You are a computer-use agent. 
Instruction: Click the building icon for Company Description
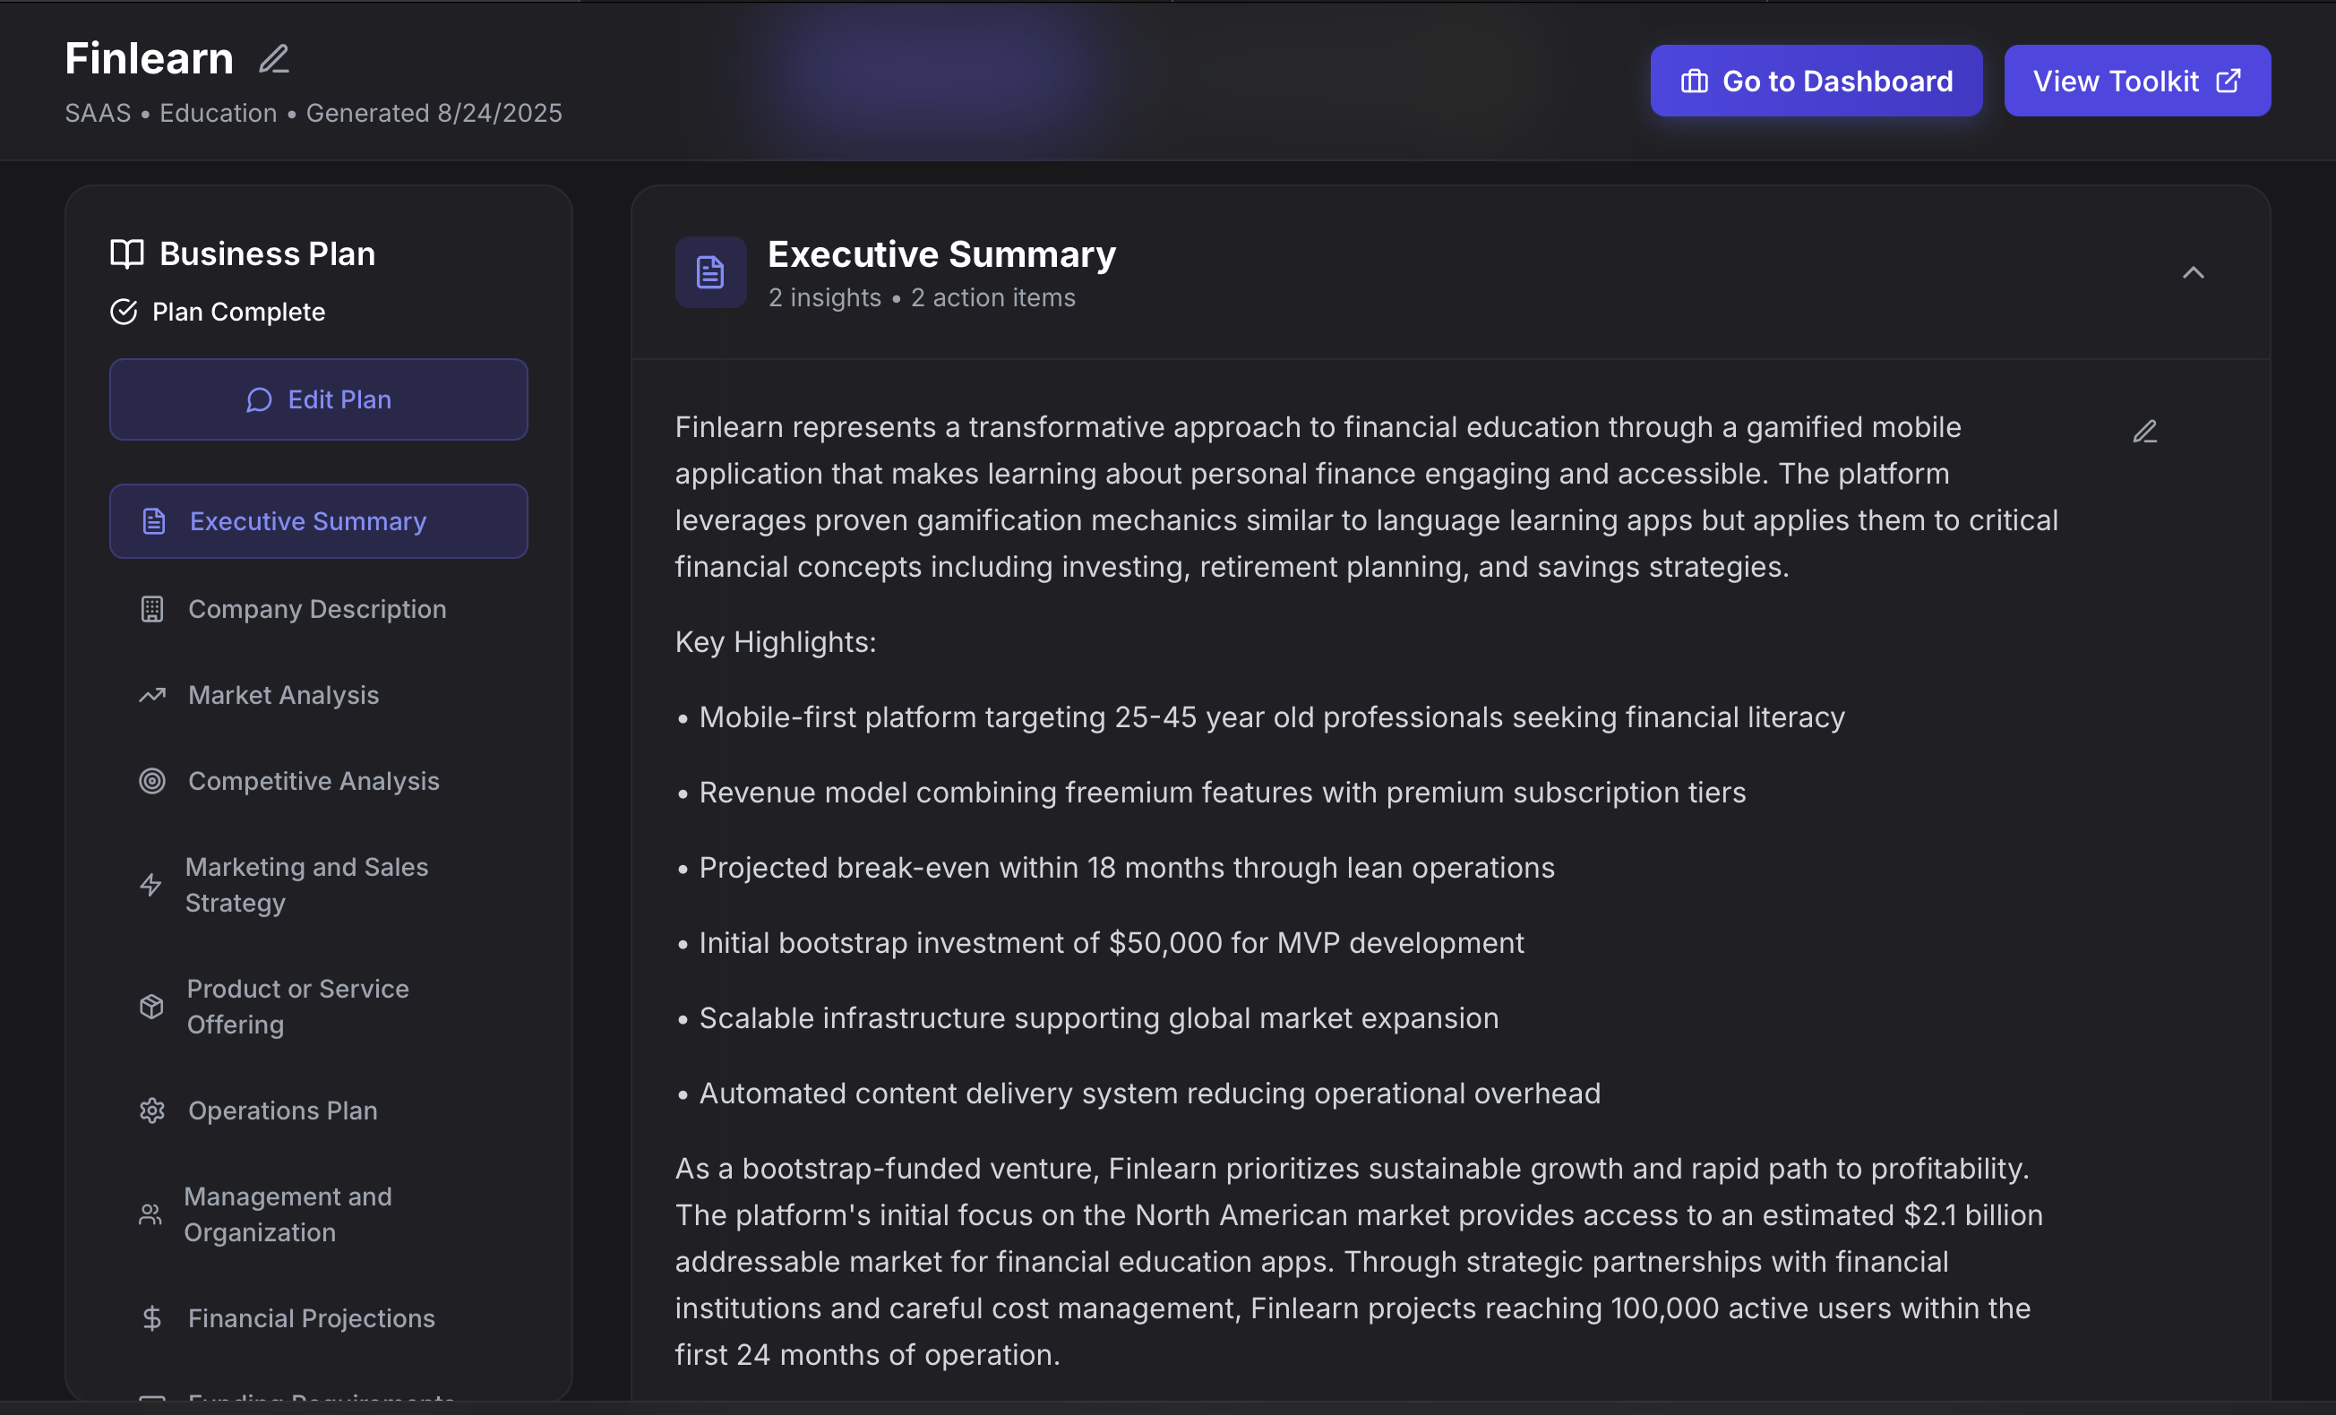point(151,609)
